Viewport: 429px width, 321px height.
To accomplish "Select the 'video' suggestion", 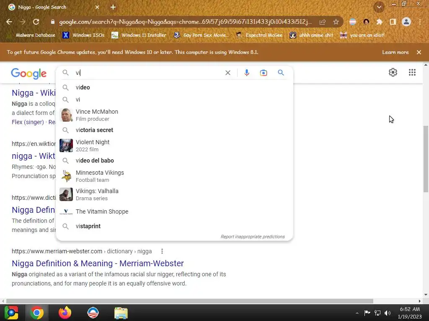I will (x=174, y=87).
